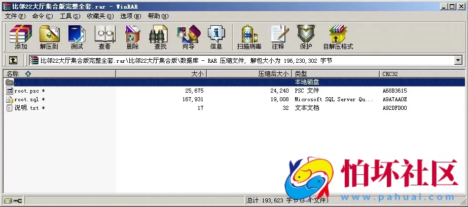Viewport: 468px width, 207px height.
Task: Select the root.psc file name
Action: pyautogui.click(x=29, y=91)
